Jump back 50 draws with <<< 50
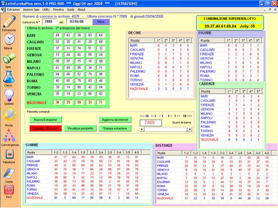Viewport: 278px width, 208px height. tap(144, 116)
